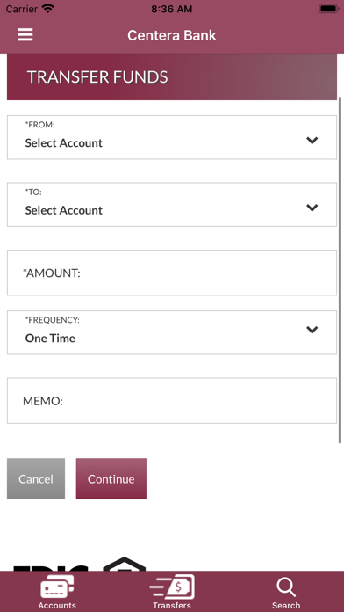Expand the TO account chevron
The image size is (344, 612).
[312, 208]
